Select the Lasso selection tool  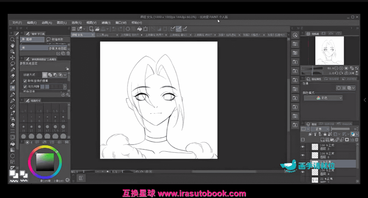(x=13, y=63)
